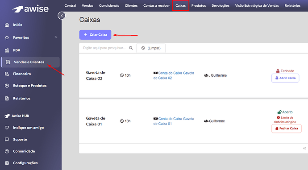Open the PDV register icon

(x=7, y=50)
